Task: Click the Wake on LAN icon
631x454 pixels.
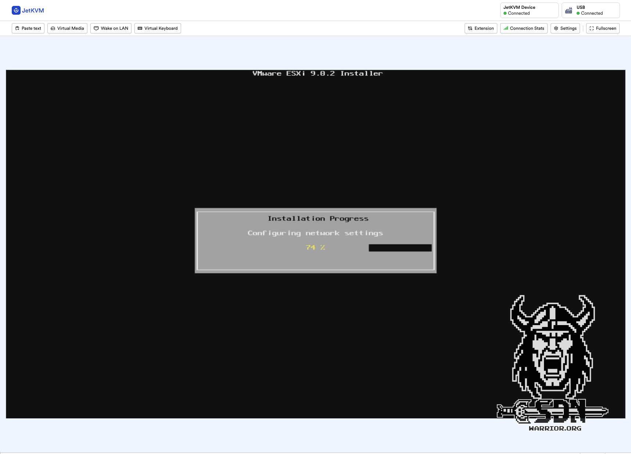Action: coord(96,28)
